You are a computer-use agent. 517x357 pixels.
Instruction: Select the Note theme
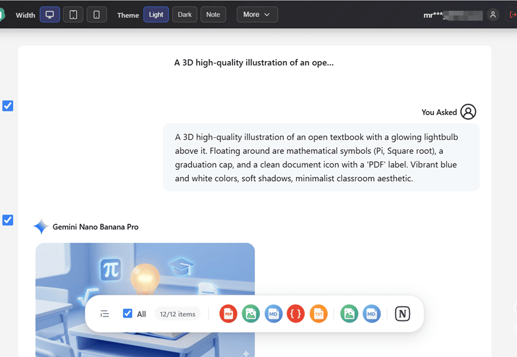pos(213,15)
